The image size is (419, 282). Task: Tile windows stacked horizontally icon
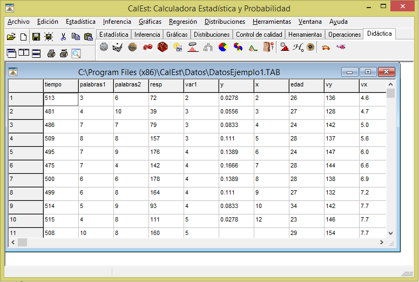point(36,53)
